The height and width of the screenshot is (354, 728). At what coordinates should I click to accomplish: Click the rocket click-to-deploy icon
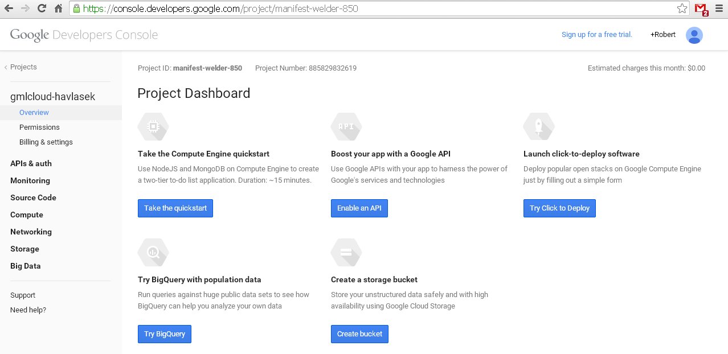pos(538,126)
